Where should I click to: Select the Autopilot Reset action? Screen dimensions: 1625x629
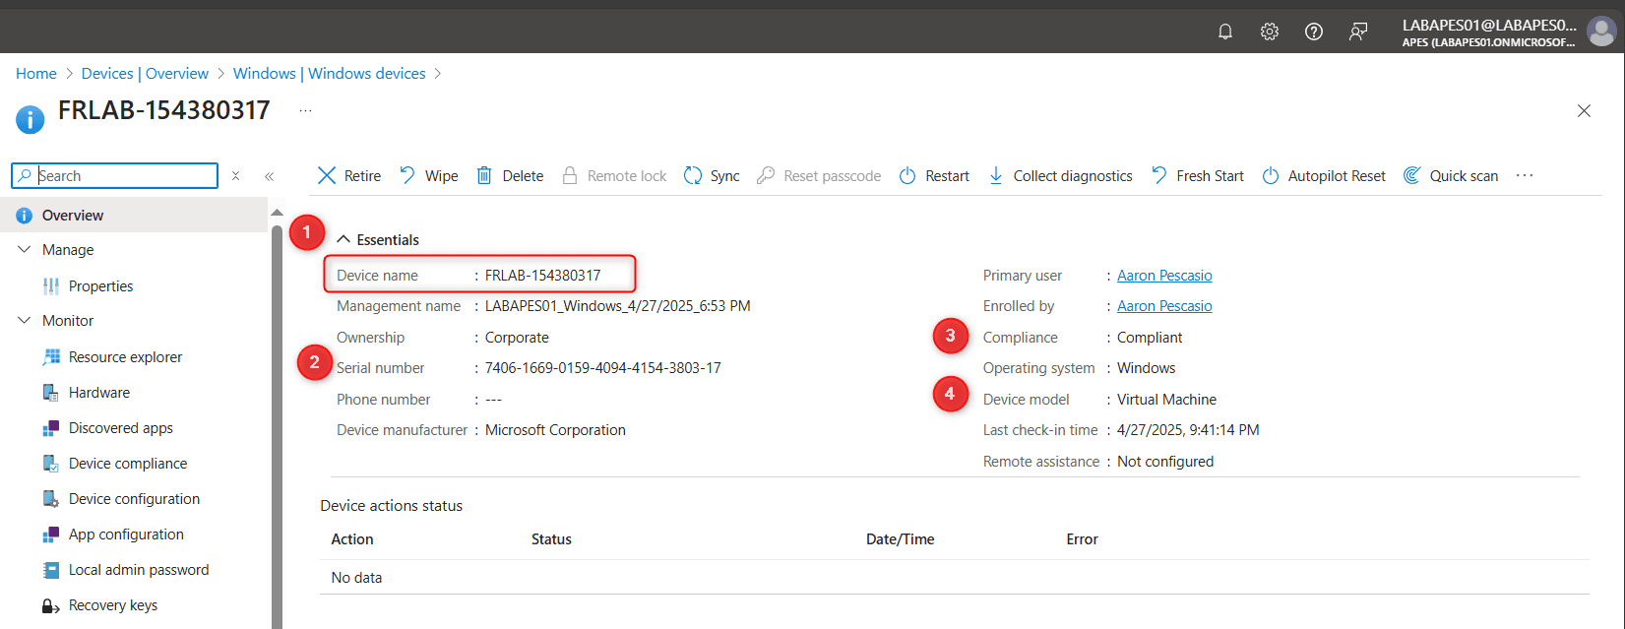[1324, 176]
